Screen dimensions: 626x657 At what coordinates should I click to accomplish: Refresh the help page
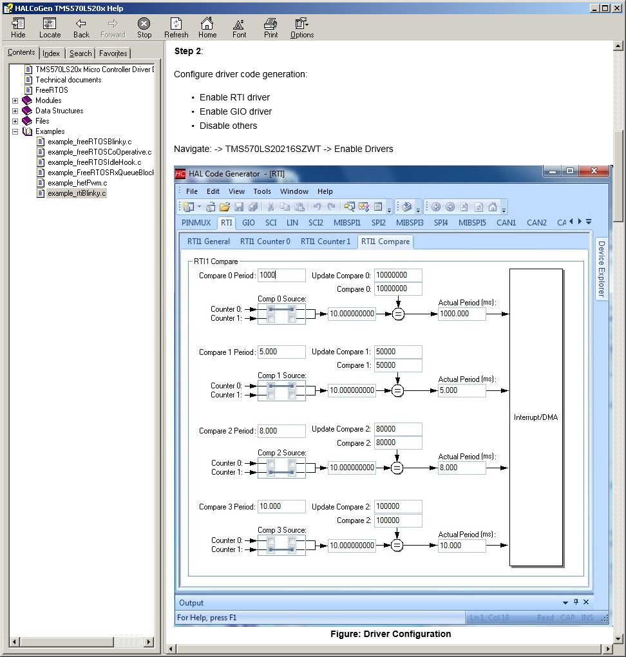(176, 28)
